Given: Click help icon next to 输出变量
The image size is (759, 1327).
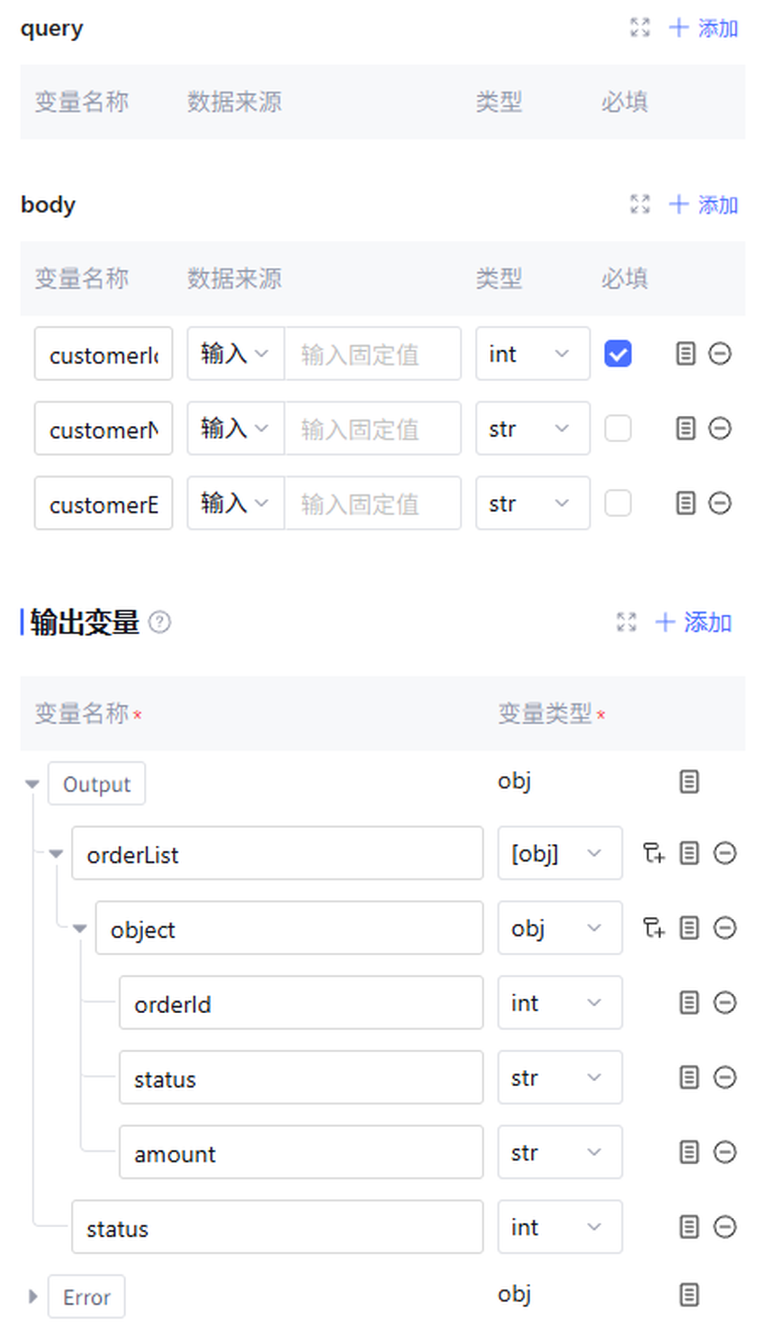Looking at the screenshot, I should pyautogui.click(x=159, y=623).
